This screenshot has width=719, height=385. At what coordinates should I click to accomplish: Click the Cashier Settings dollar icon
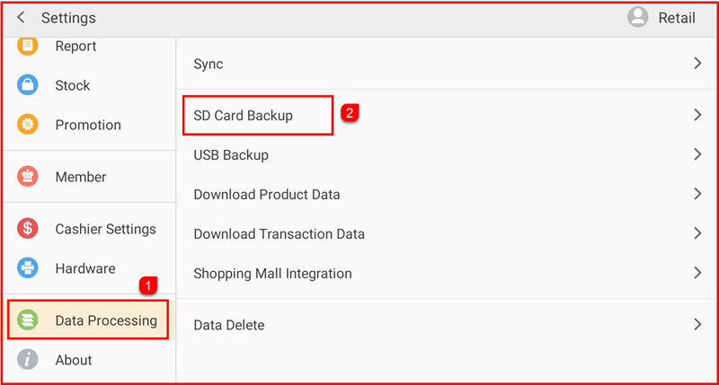pos(28,229)
